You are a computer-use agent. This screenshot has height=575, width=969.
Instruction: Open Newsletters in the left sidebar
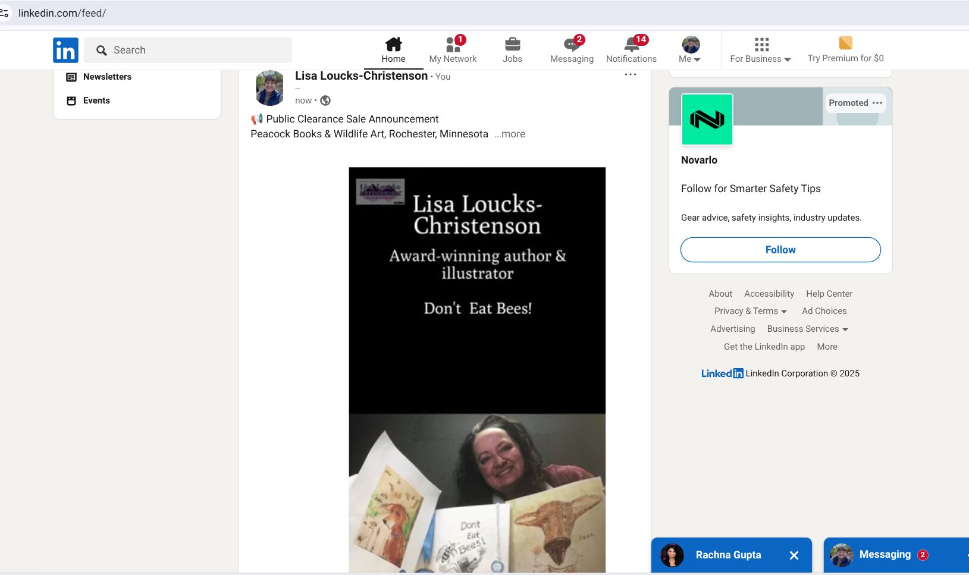pos(107,77)
